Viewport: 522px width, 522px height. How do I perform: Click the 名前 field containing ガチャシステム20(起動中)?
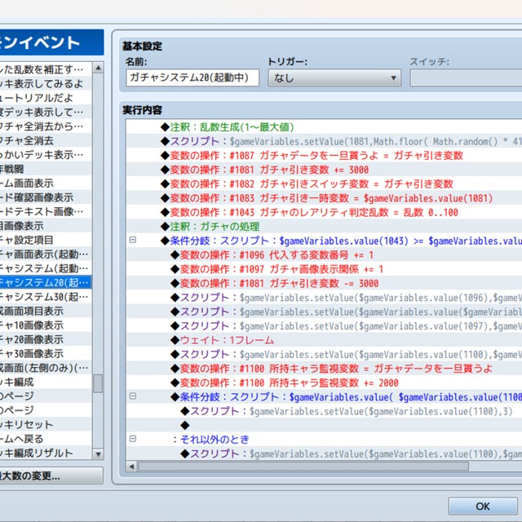point(192,78)
